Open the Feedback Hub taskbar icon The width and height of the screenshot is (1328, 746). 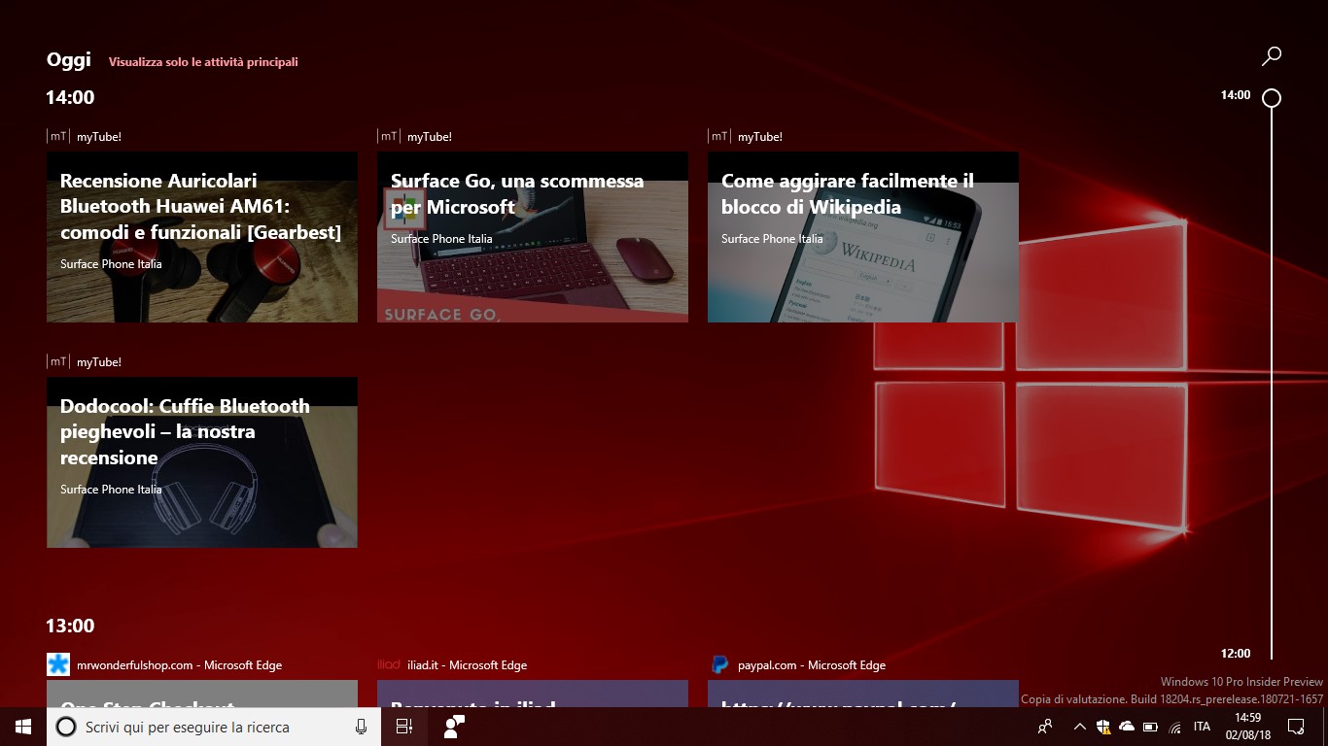click(453, 727)
